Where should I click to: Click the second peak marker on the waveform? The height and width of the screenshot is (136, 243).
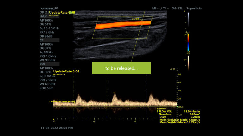tap(114, 93)
